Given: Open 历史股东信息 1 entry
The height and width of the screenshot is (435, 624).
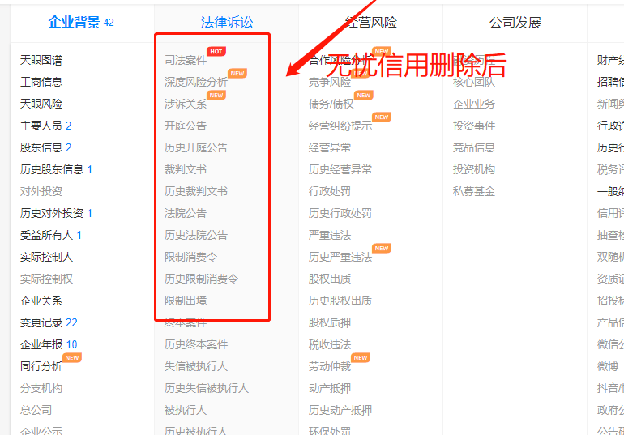Looking at the screenshot, I should point(56,170).
